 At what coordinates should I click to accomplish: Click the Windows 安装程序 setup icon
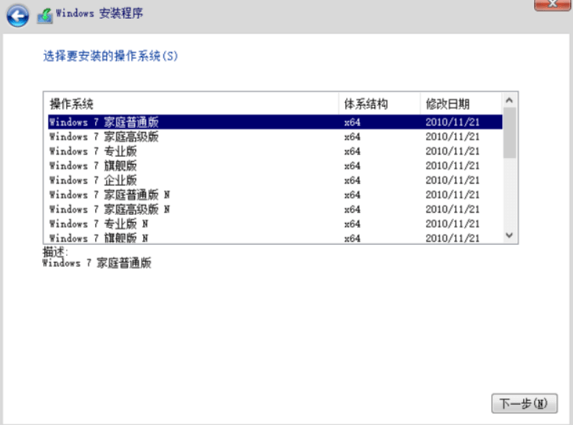(x=44, y=15)
